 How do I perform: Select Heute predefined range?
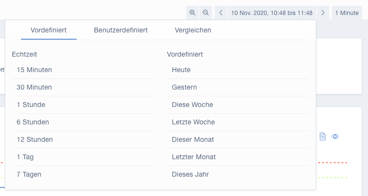click(238, 70)
